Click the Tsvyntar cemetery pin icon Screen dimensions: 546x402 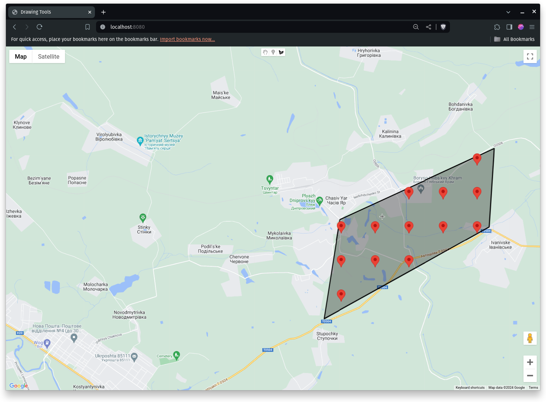270,180
